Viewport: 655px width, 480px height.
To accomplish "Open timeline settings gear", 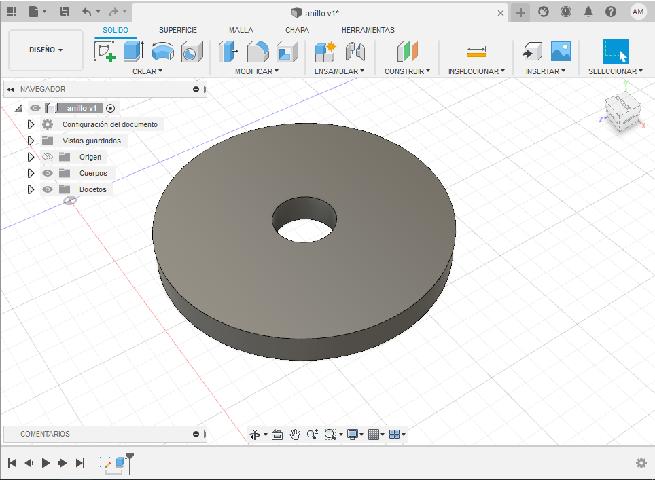I will point(641,463).
